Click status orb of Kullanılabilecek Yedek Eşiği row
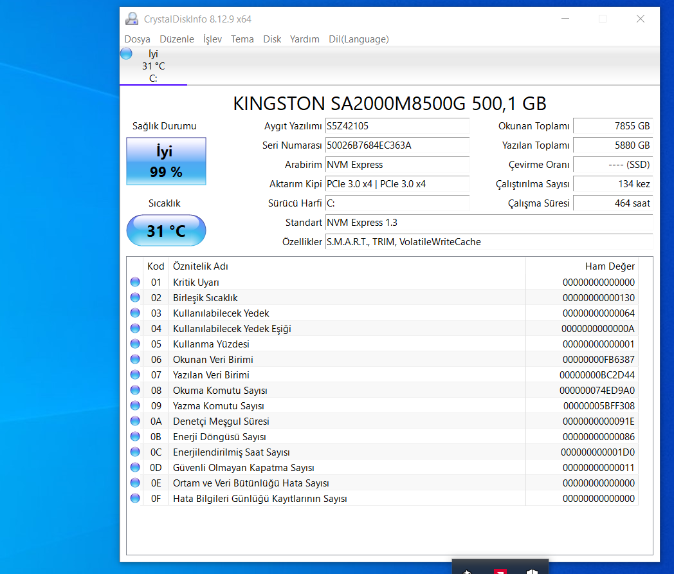Screen dimensions: 674x574 (135, 328)
